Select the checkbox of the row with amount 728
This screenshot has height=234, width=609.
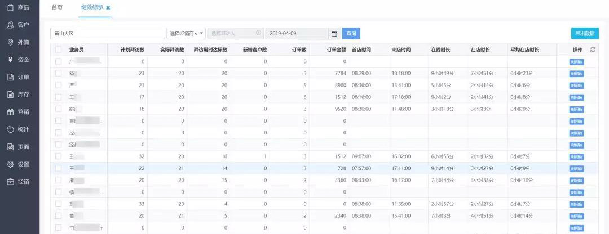point(58,168)
